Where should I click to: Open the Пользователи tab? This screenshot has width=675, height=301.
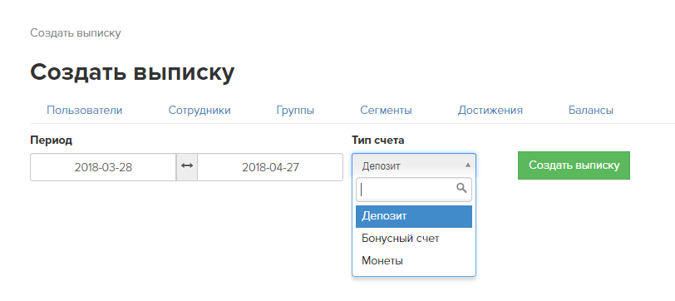click(85, 111)
